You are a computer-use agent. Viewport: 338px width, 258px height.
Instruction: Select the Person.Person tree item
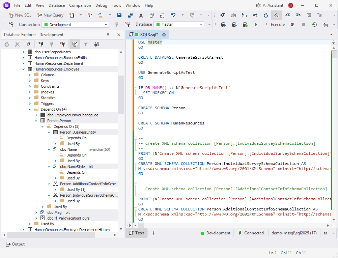59,121
